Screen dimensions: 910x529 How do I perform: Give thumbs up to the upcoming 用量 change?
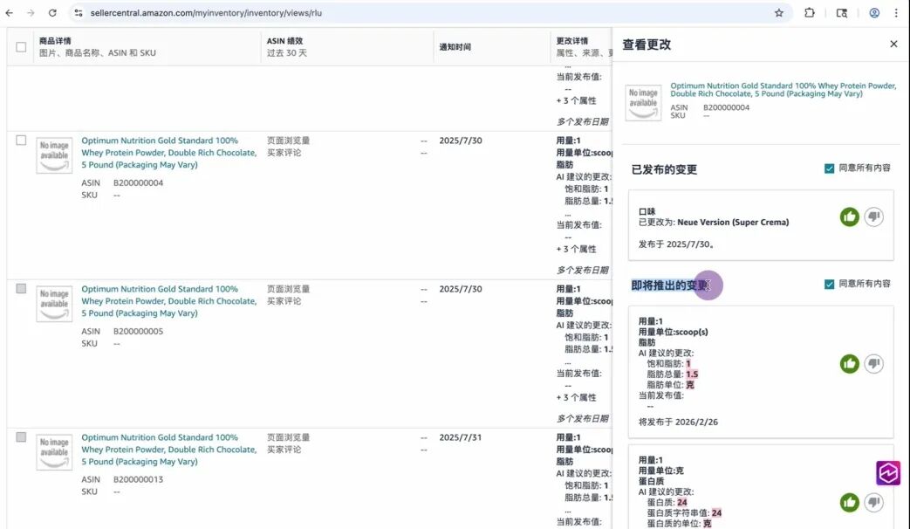click(x=849, y=364)
